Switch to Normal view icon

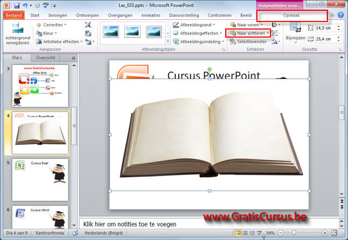[x=238, y=233]
